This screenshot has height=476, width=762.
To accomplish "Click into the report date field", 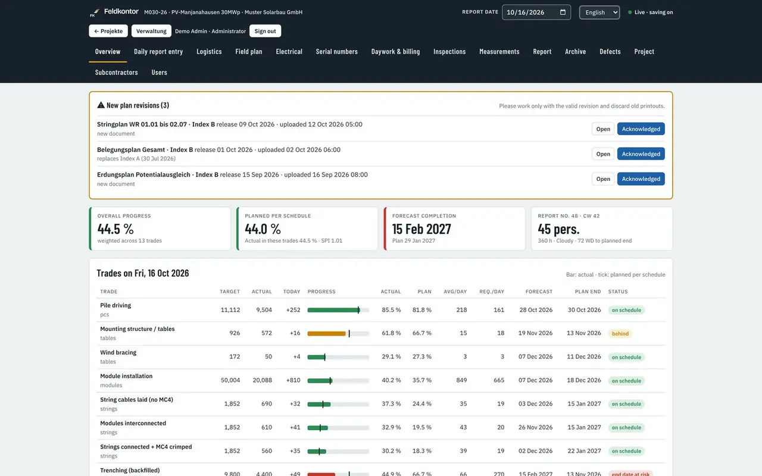I will (x=536, y=12).
